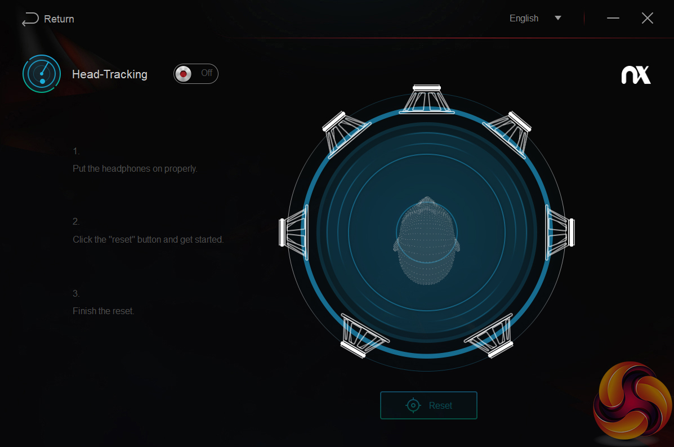Select the right side speaker icon
The image size is (674, 447).
coord(560,233)
